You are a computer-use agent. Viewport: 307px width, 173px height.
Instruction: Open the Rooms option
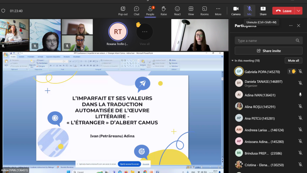[x=204, y=11]
